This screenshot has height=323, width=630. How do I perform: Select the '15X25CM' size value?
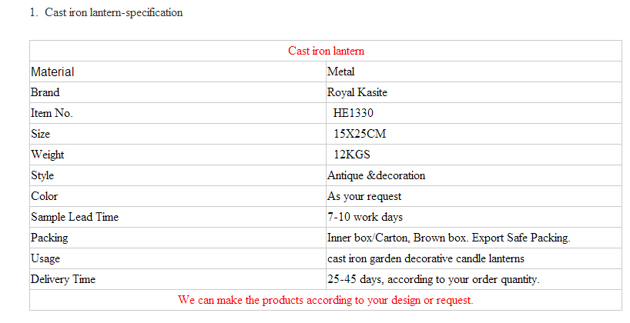359,134
